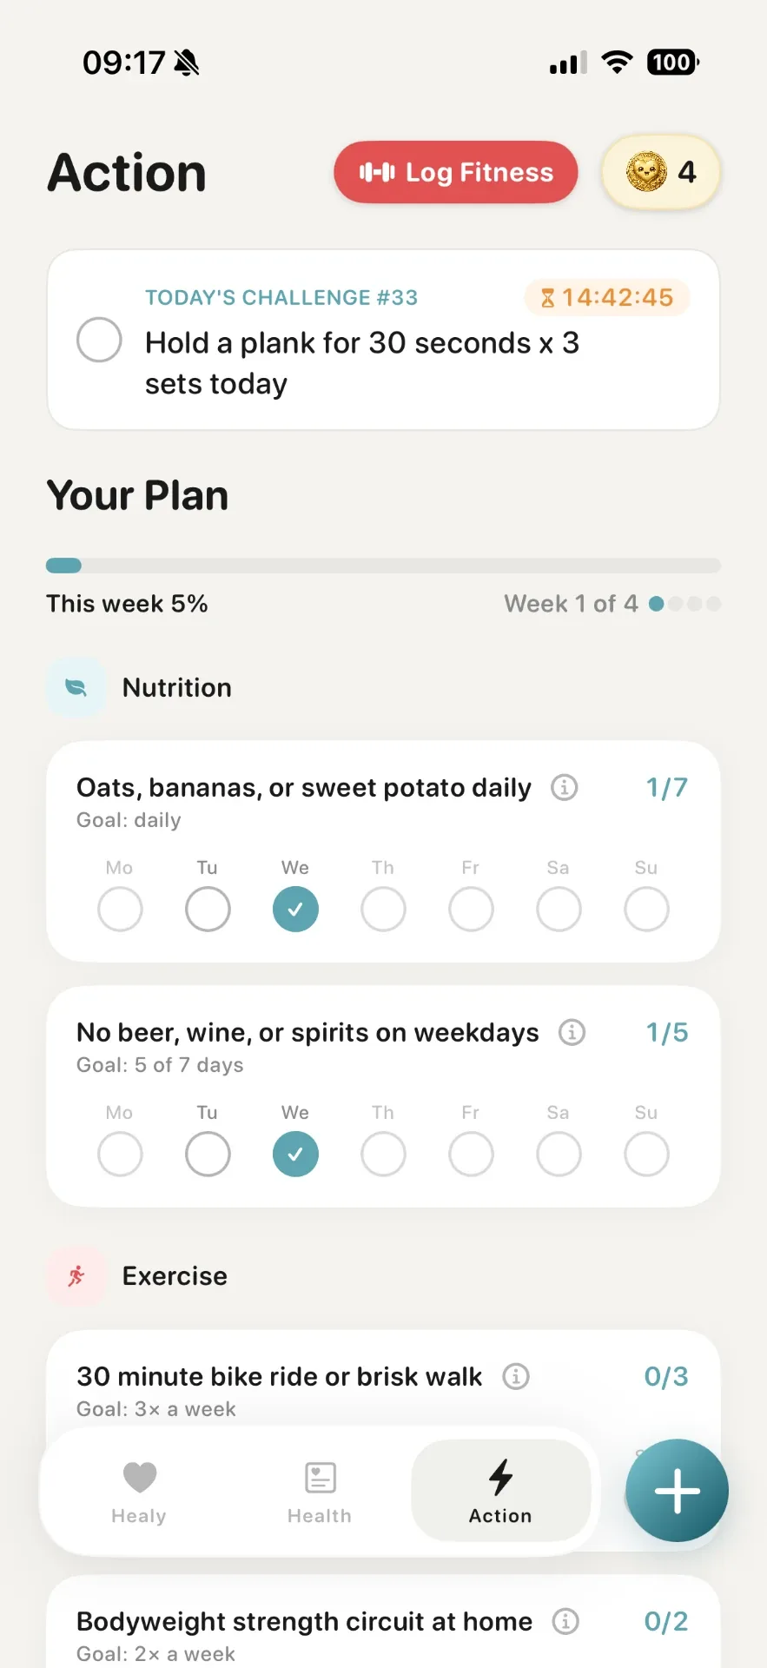Tap the Nutrition leaf icon

[76, 688]
